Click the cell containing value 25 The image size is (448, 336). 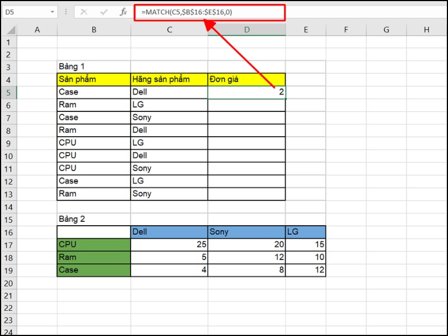169,245
